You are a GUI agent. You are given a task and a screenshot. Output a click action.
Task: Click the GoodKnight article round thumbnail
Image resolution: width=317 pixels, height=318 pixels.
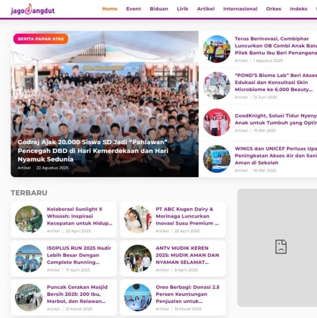(217, 122)
